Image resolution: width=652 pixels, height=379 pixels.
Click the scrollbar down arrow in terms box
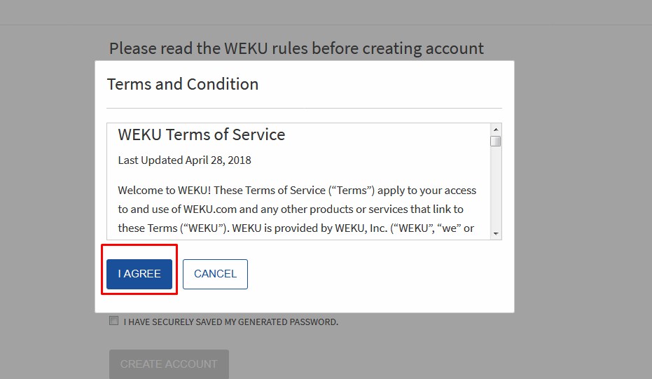(x=496, y=233)
